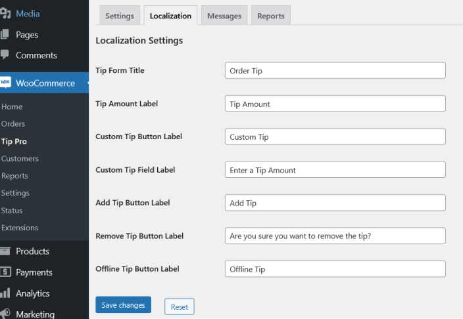
Task: Click the Products box icon
Action: (x=5, y=251)
